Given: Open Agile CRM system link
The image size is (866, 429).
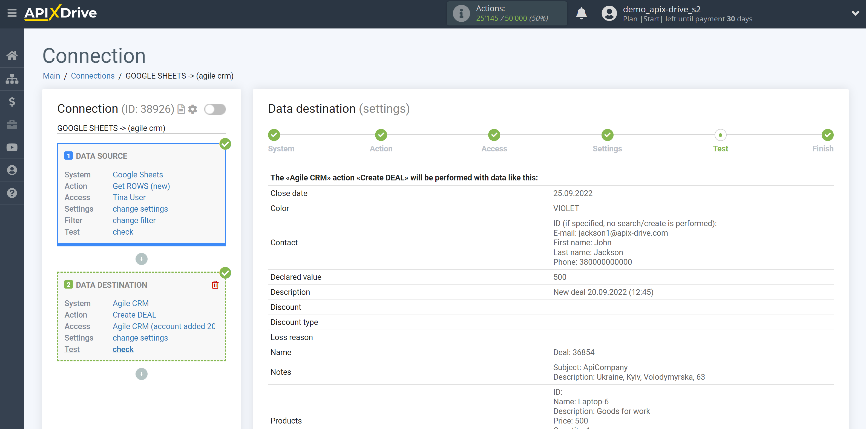Looking at the screenshot, I should coord(131,303).
